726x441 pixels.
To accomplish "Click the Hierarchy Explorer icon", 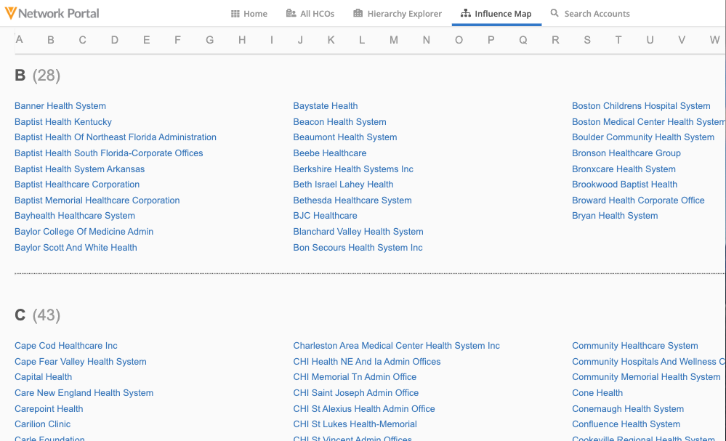I will pos(358,14).
